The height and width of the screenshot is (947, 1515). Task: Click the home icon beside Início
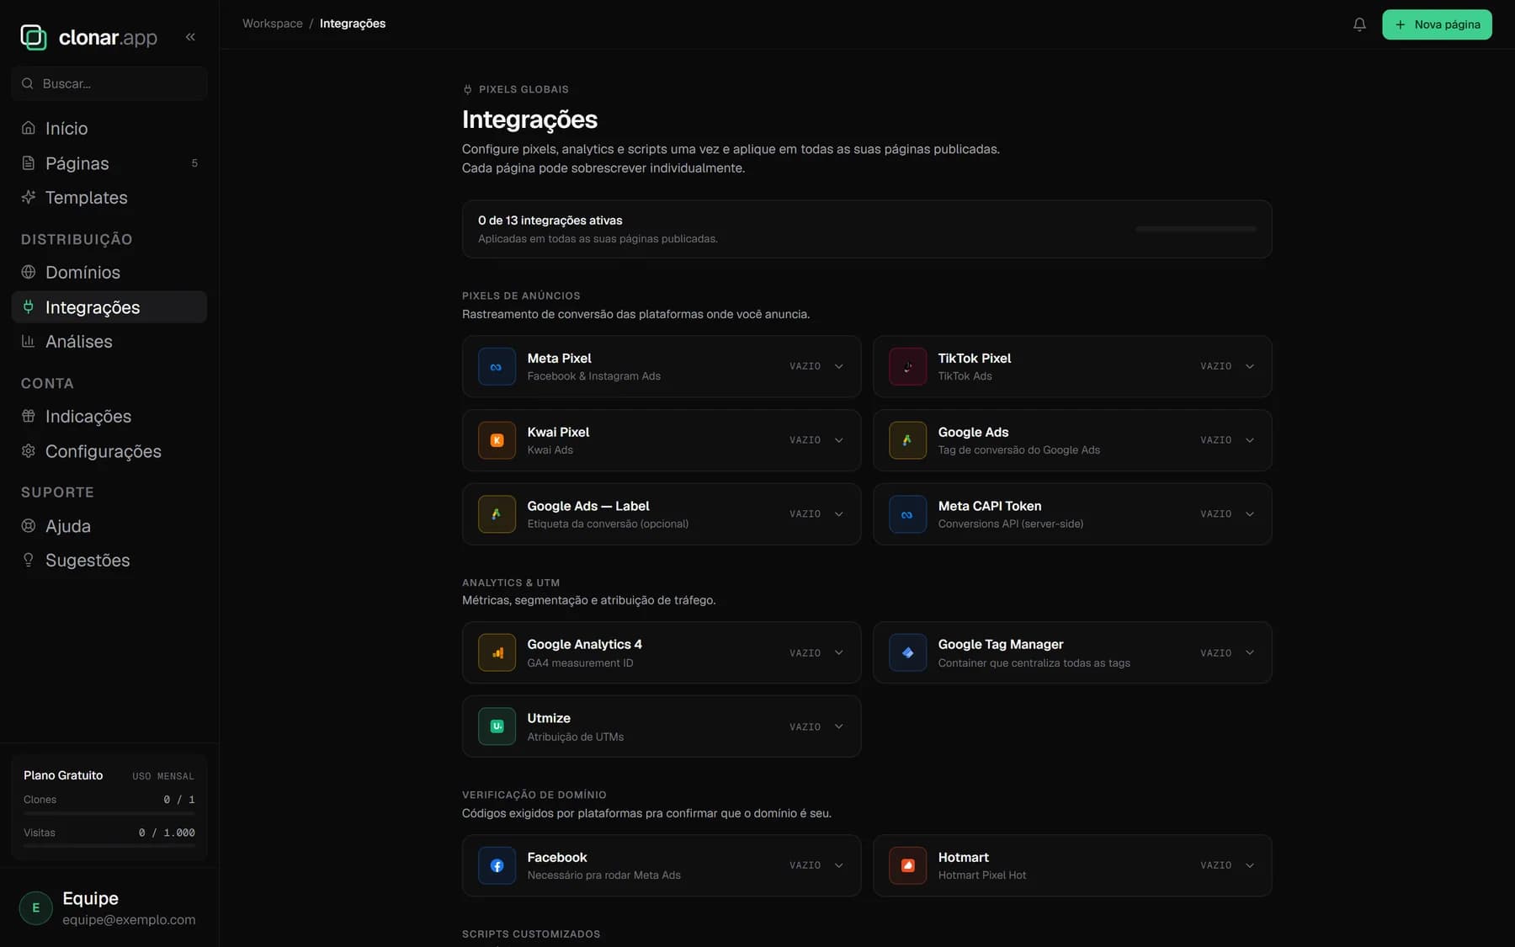29,128
